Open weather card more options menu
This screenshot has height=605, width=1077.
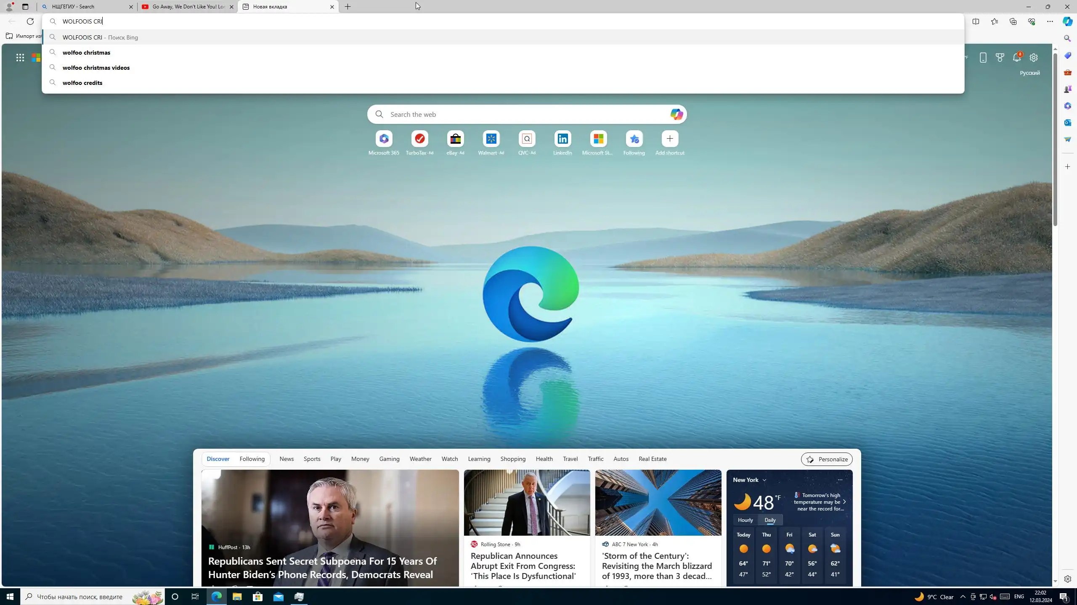(839, 480)
